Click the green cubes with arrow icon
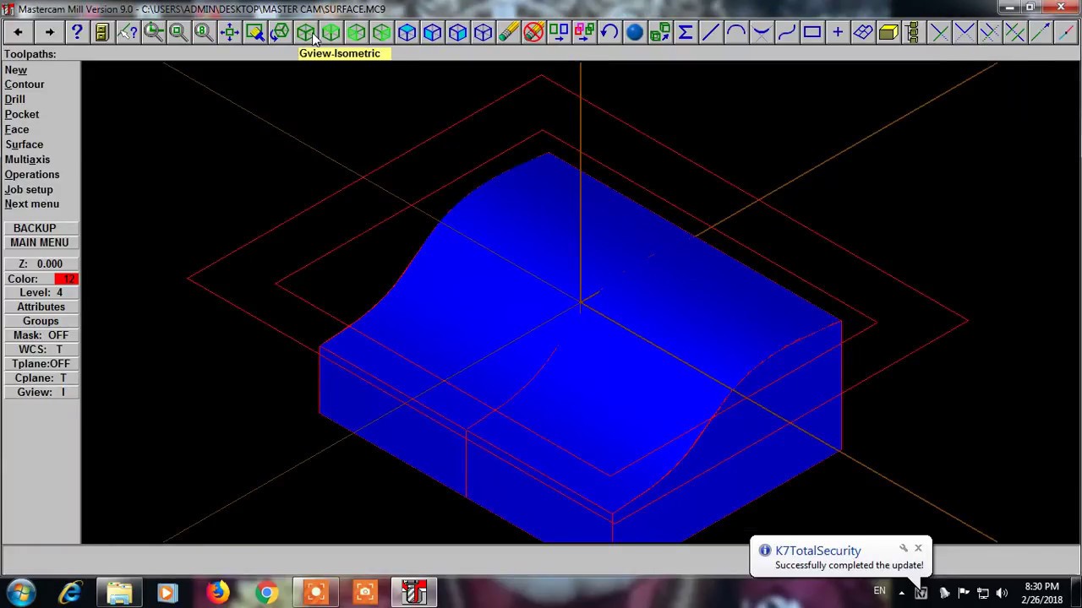Image resolution: width=1082 pixels, height=608 pixels. 660,32
